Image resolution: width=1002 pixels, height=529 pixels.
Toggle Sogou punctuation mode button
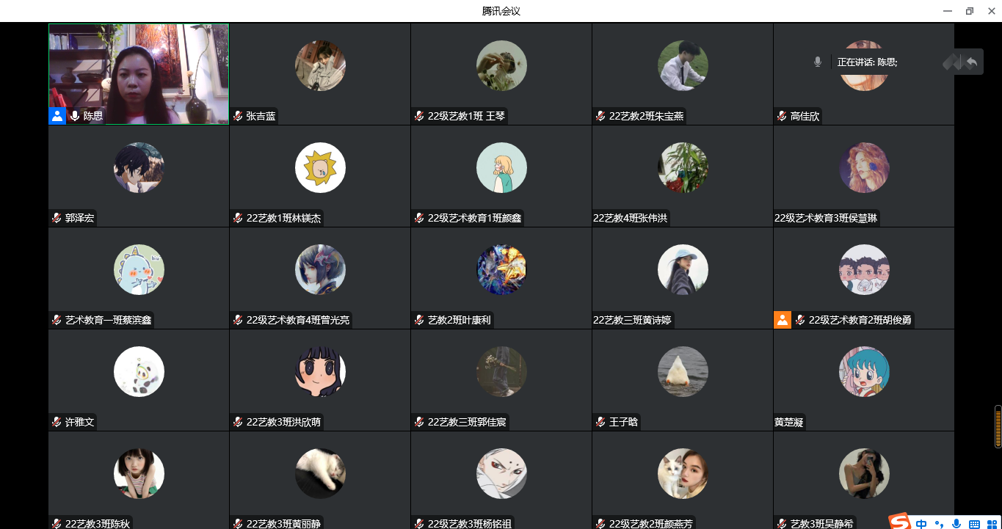click(939, 525)
